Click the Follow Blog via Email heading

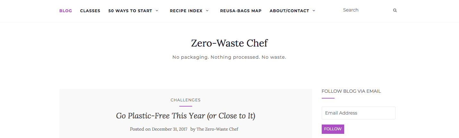click(x=351, y=91)
